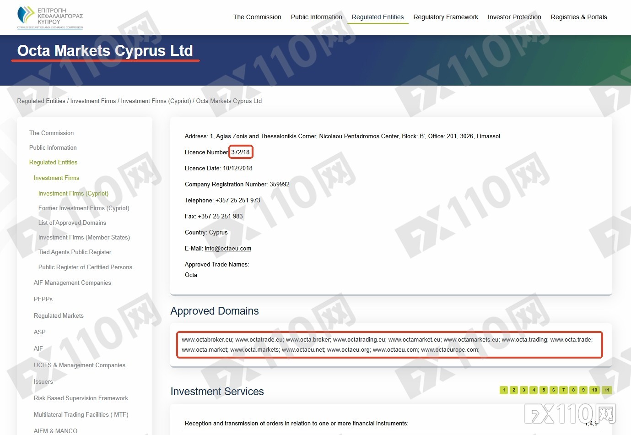Click Octa Markets Cyprus Ltd page title
The image size is (631, 435).
click(105, 50)
